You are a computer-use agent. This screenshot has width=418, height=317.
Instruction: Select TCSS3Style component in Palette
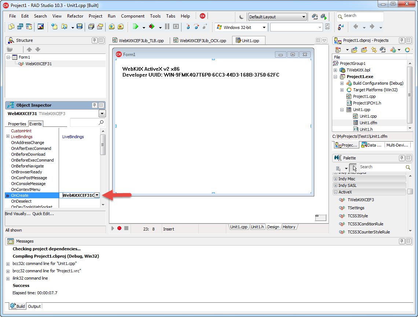pyautogui.click(x=357, y=216)
